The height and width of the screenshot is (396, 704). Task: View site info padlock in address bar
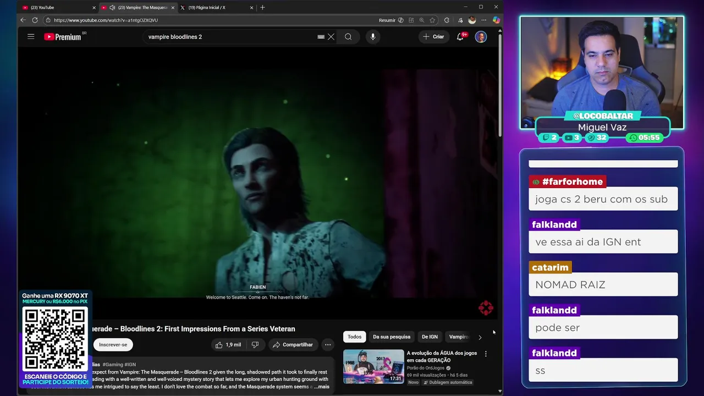coord(48,20)
